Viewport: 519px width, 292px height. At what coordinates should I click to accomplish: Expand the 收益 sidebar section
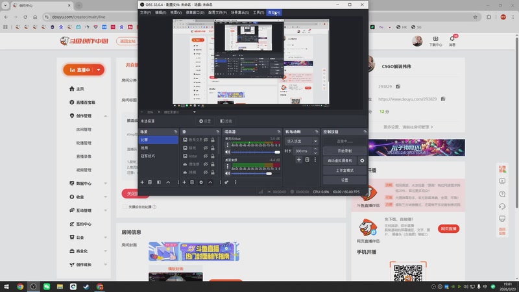tap(105, 197)
